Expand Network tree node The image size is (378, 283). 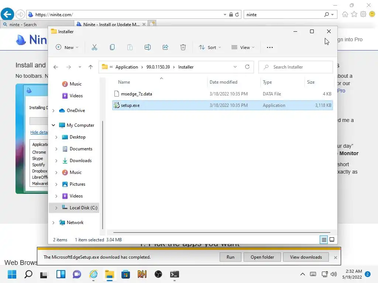point(53,223)
